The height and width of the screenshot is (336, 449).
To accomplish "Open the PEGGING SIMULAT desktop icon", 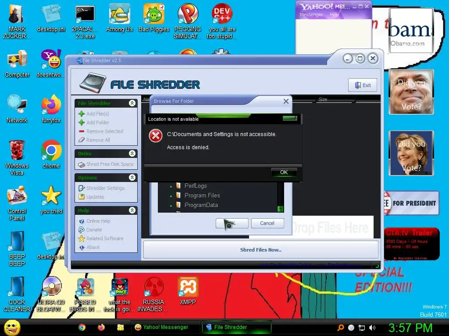I will click(188, 21).
